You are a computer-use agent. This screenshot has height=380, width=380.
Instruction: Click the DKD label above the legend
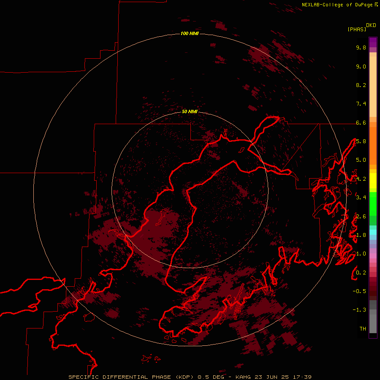(x=371, y=25)
